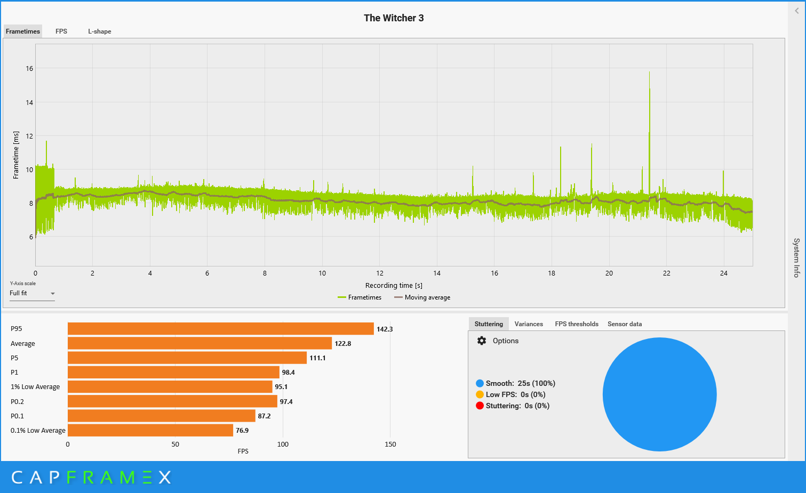
Task: Open the Y-Axis scale Full fit dropdown
Action: [32, 293]
